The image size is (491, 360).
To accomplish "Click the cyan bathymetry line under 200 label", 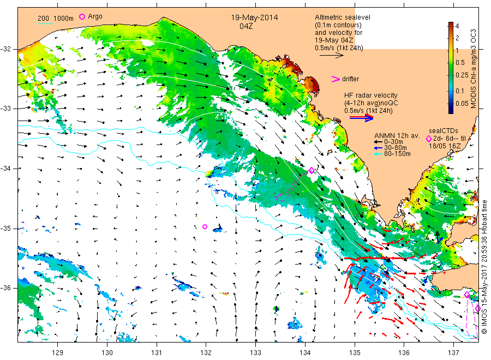I will (x=45, y=23).
